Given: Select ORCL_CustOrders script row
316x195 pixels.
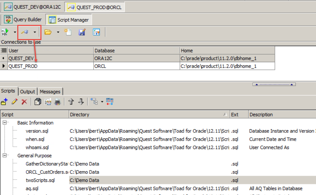Looking at the screenshot, I should click(x=47, y=172).
